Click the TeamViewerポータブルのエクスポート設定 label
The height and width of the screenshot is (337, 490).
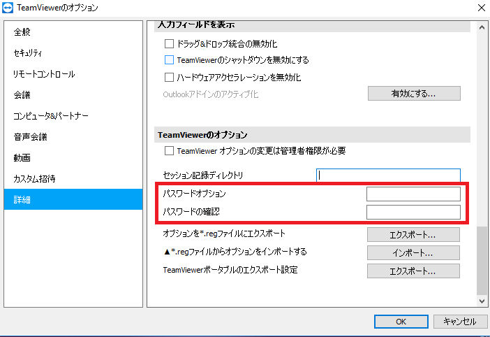(x=230, y=270)
